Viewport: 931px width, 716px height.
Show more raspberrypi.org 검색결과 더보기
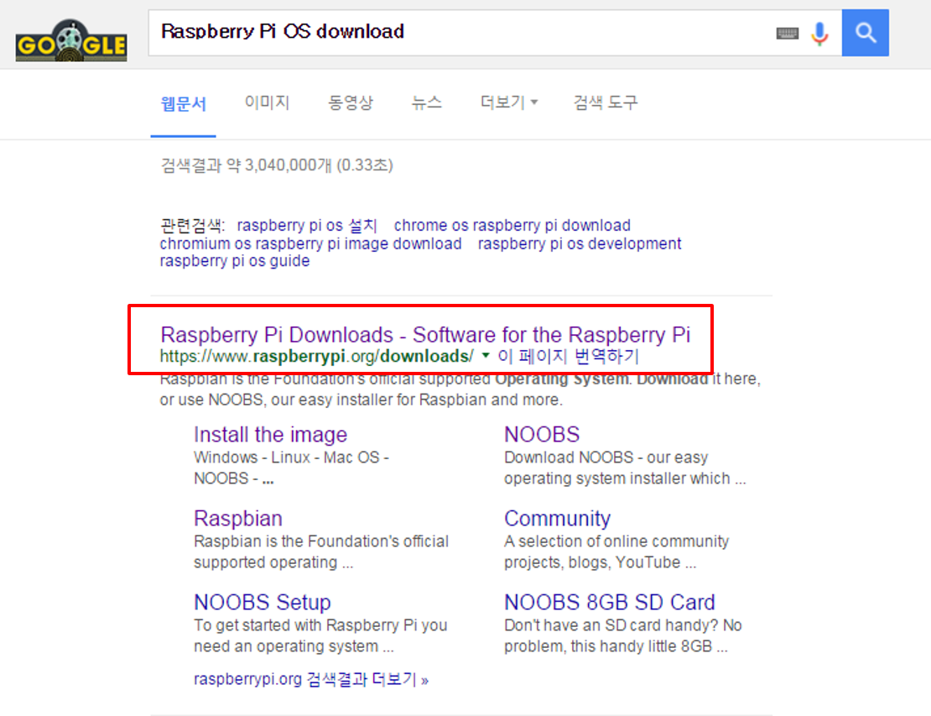[x=311, y=679]
